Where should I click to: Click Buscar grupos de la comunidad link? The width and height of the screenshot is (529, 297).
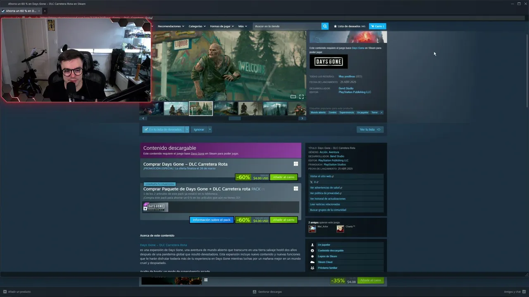(328, 210)
